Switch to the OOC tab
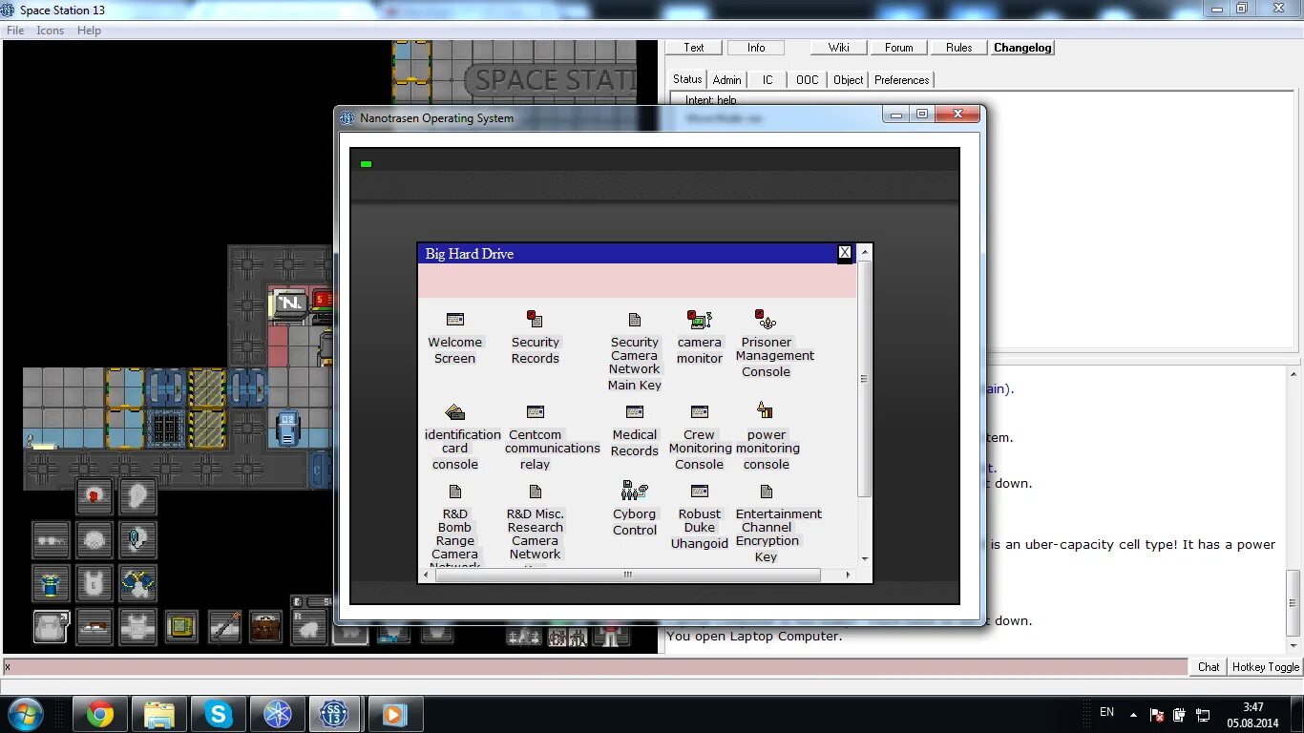 tap(808, 79)
